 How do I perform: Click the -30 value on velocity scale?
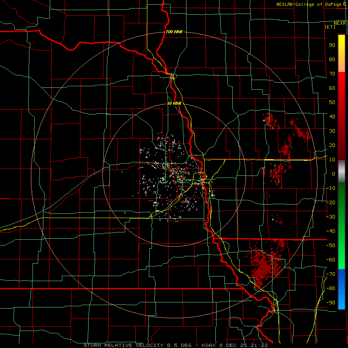click(x=331, y=217)
